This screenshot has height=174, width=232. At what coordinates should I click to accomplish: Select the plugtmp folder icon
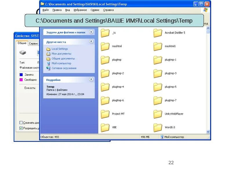point(105,60)
